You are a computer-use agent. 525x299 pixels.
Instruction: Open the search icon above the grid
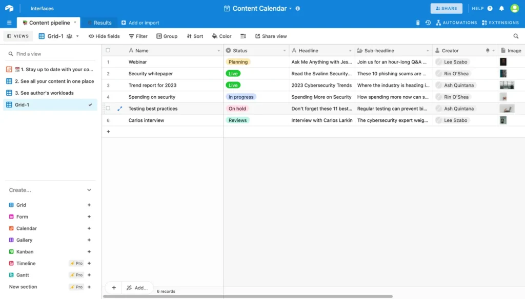pos(516,36)
